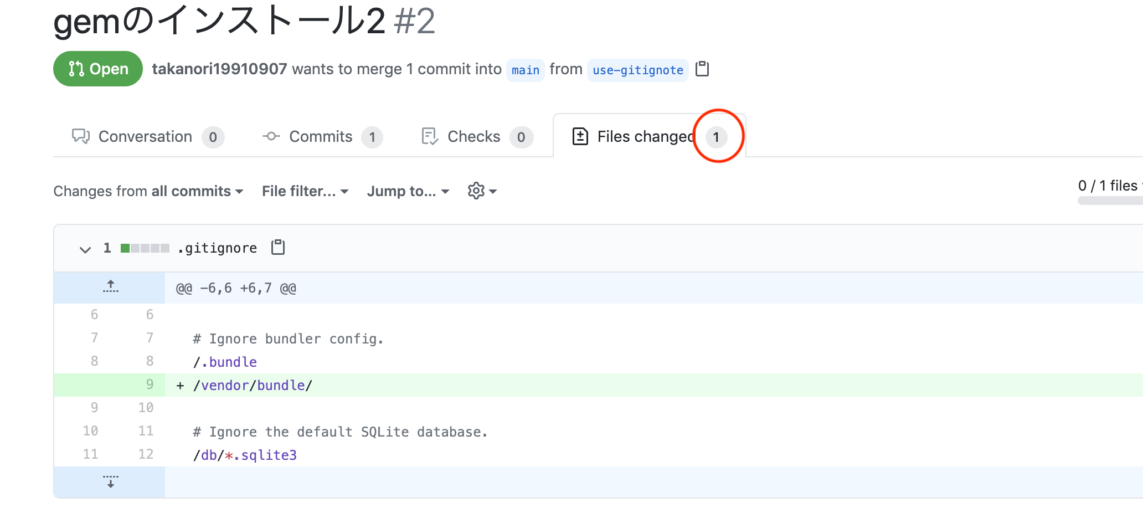Click the comment # Ignore bundler config.
The image size is (1143, 513).
[x=288, y=338]
